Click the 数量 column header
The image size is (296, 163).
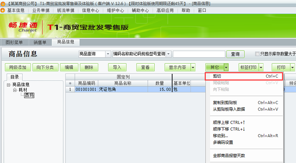tap(160, 83)
